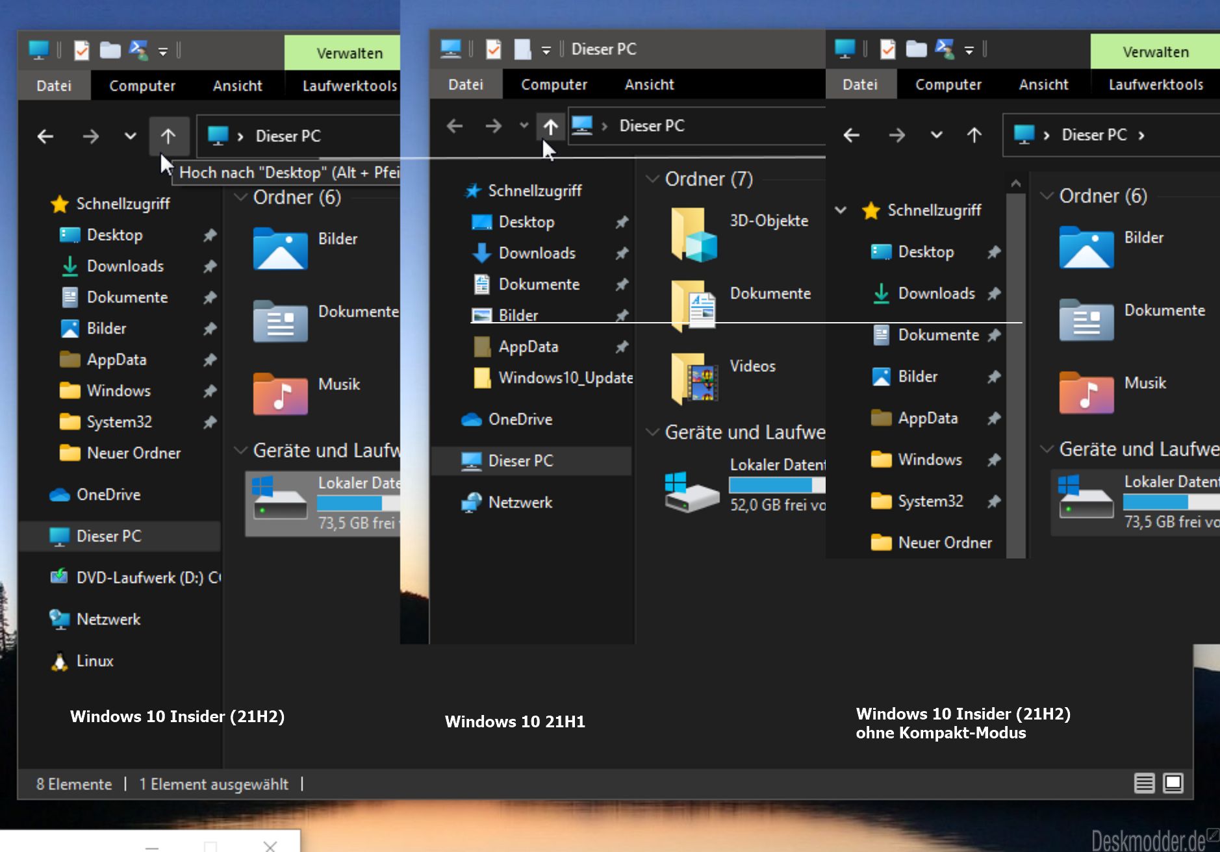This screenshot has width=1220, height=852.
Task: Select Windows10_Update folder in 21H1 sidebar
Action: (x=553, y=378)
